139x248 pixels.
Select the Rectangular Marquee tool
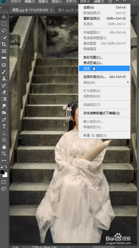point(4,24)
